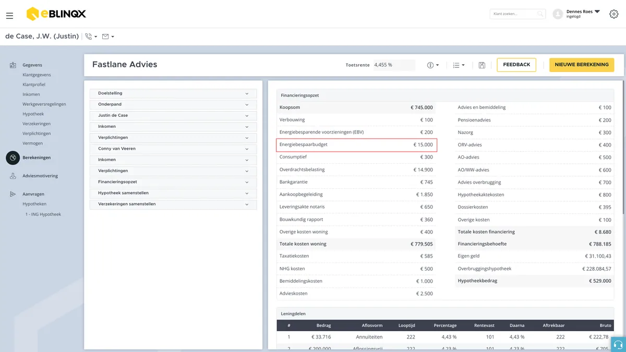Click the Eigen geld value € 31.100,43
The image size is (626, 352).
(598, 256)
